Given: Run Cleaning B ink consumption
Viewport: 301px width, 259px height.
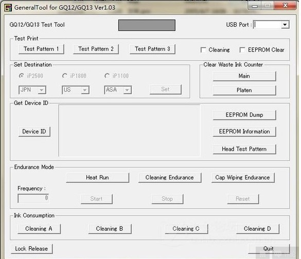Looking at the screenshot, I should coord(110,229).
